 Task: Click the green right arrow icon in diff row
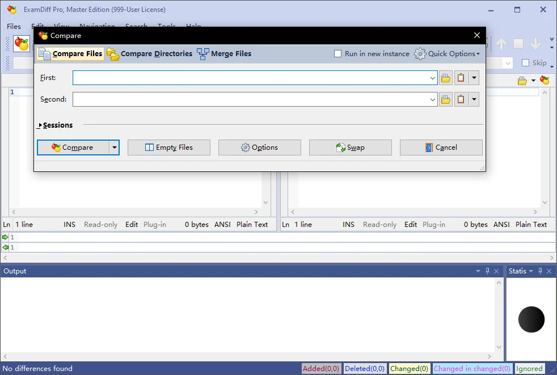(x=5, y=237)
